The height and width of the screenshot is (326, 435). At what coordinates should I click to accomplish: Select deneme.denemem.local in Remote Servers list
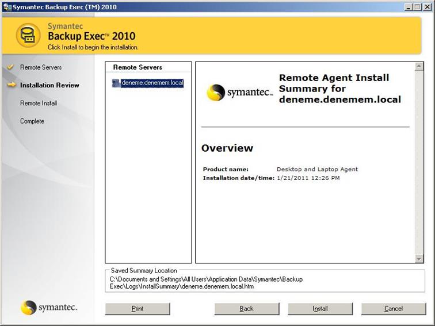(152, 83)
